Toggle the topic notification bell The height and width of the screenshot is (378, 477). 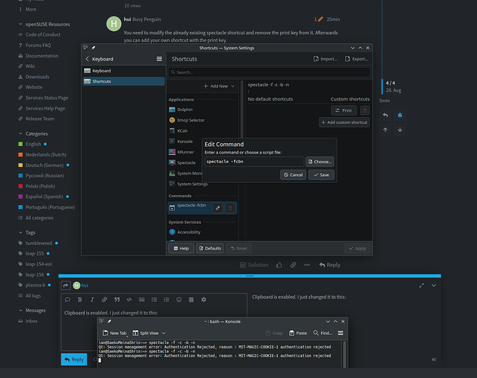coord(400,115)
